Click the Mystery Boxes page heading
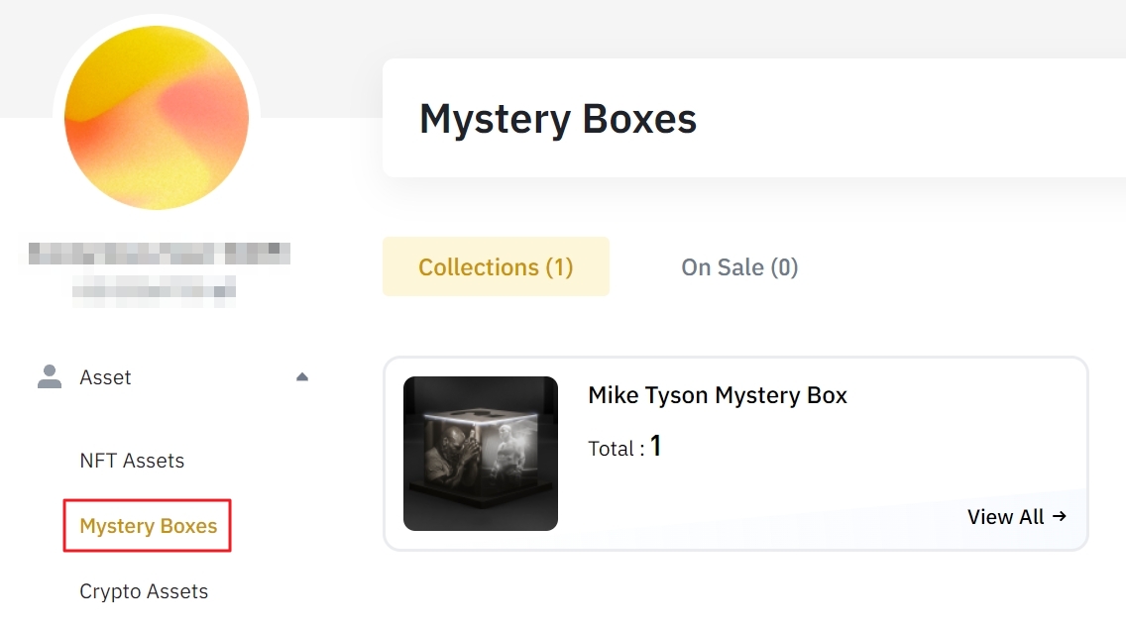Viewport: 1126px width, 627px height. coord(558,119)
